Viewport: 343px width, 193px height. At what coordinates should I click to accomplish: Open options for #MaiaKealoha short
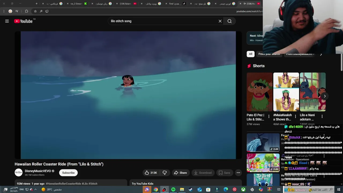(x=295, y=116)
